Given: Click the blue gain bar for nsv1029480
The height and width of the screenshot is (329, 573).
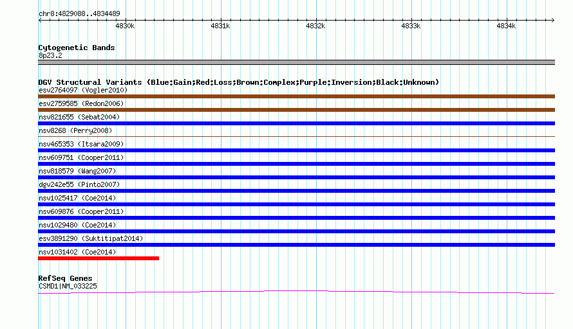Looking at the screenshot, I should pyautogui.click(x=296, y=231).
